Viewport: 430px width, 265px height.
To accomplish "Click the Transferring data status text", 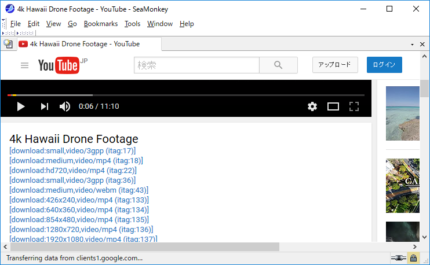I will (74, 258).
